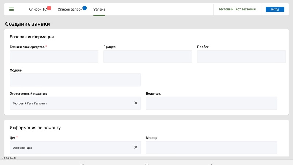Viewport: 293px width, 165px height.
Task: Tap the Android recent apps button
Action: pos(82,164)
